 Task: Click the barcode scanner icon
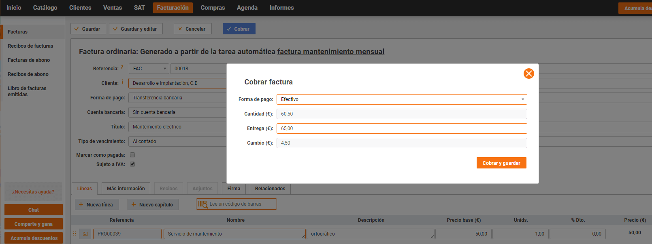pyautogui.click(x=202, y=204)
